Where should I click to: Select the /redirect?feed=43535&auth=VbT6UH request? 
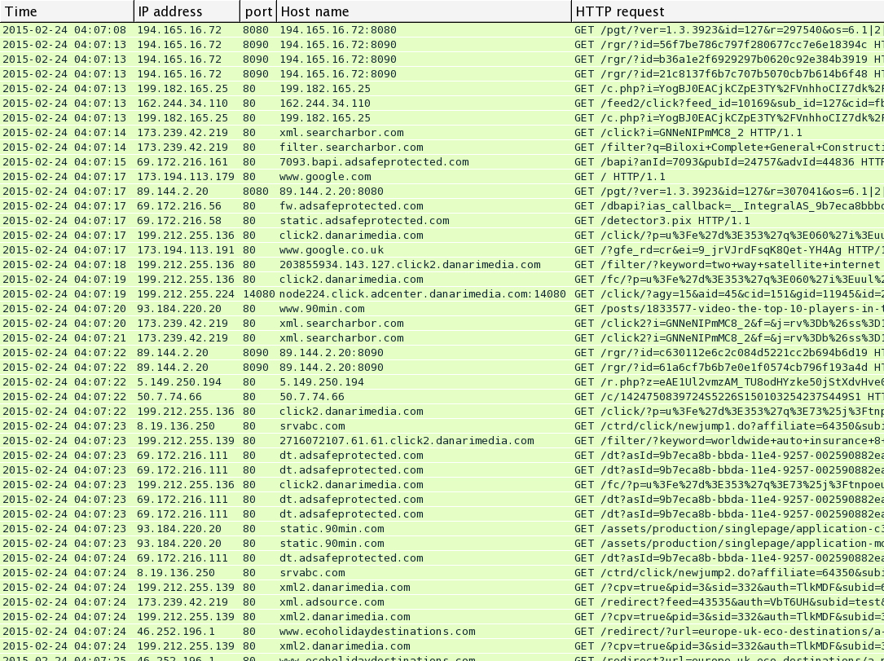click(729, 602)
